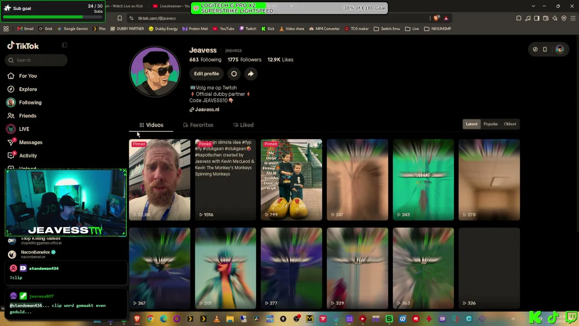Viewport: 579px width, 326px height.
Task: View the 683 Following list
Action: pos(205,60)
